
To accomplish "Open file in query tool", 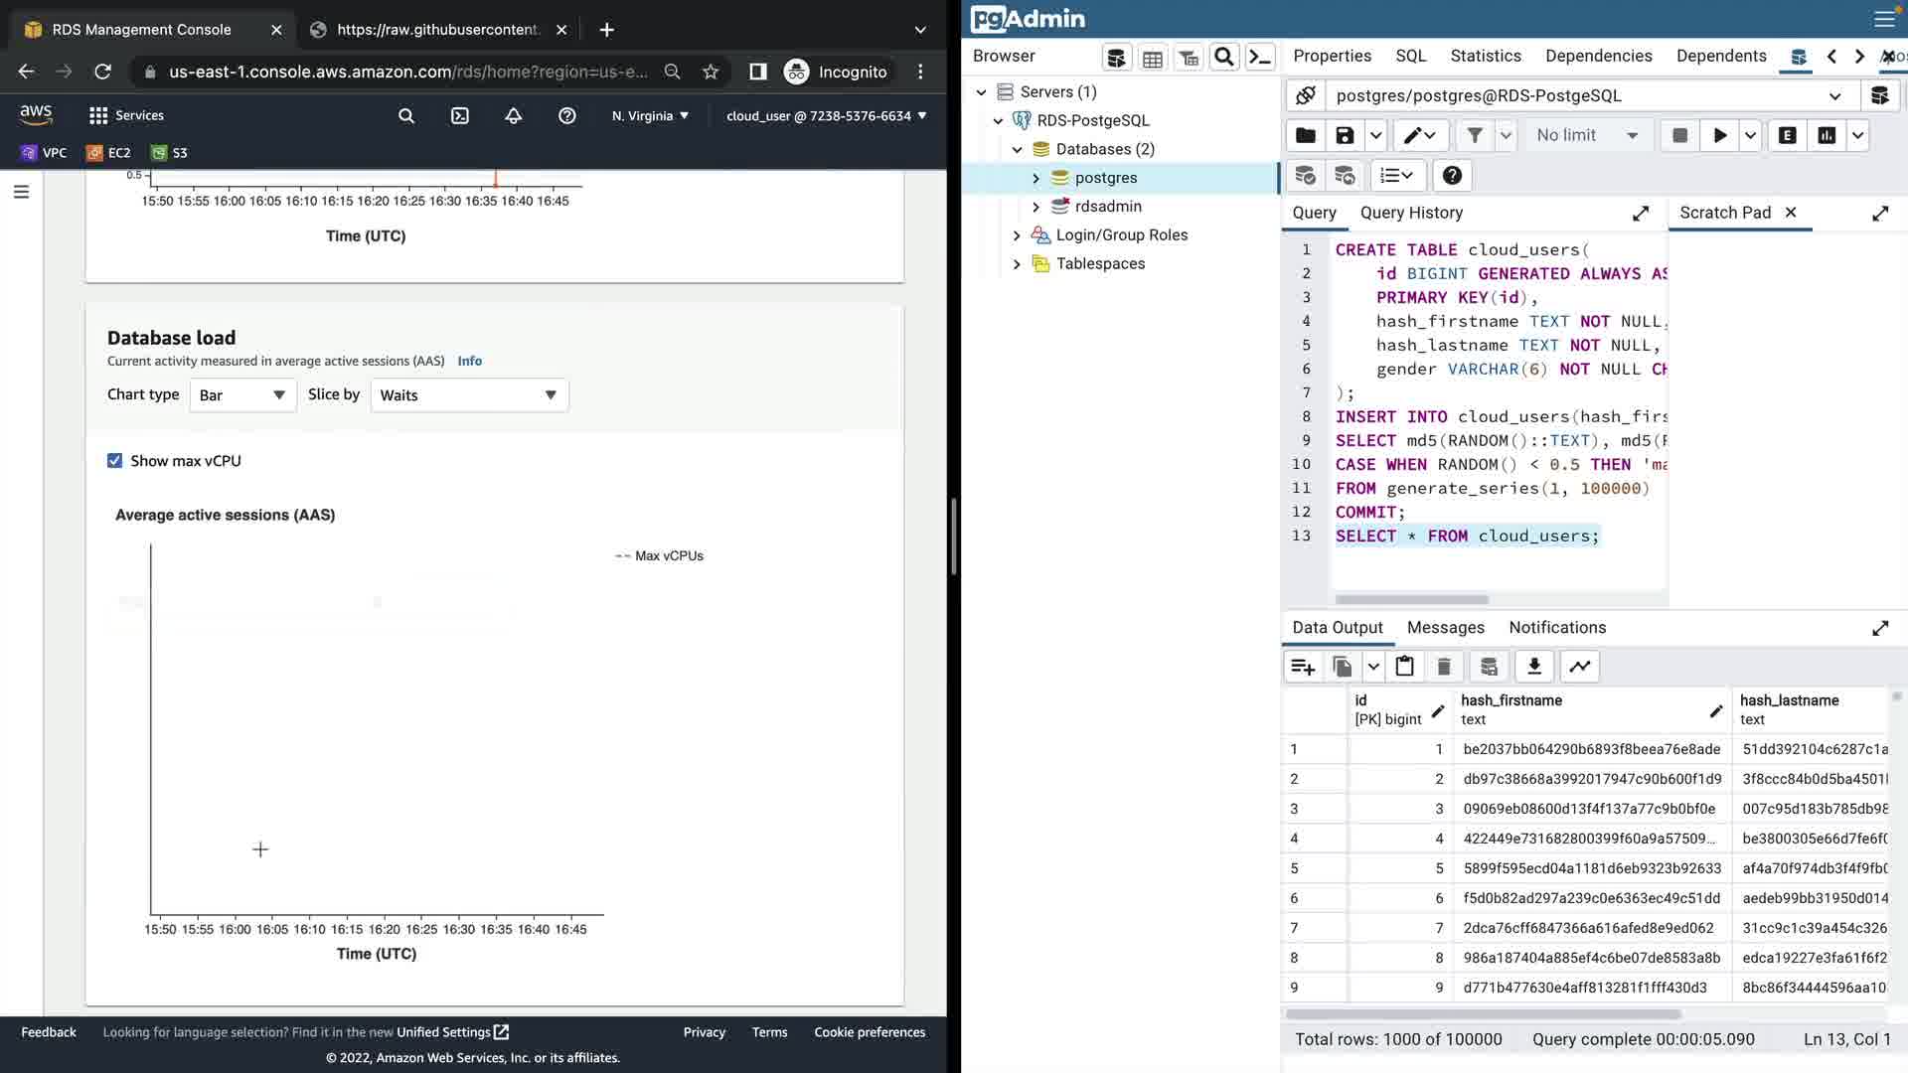I will click(1306, 135).
